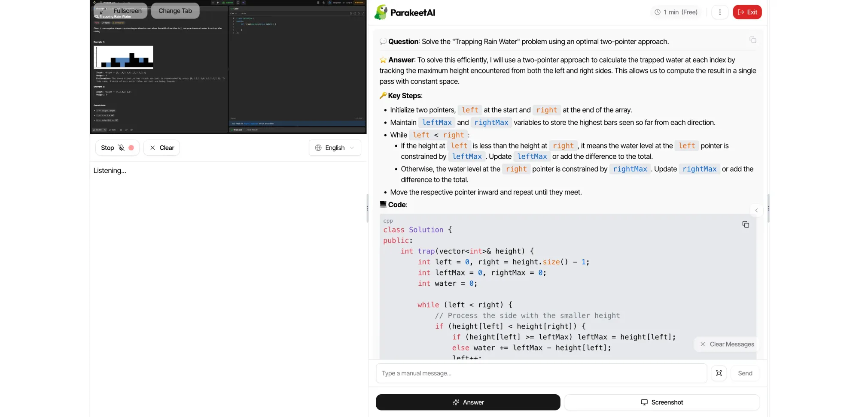Click the Fullscreen button on the screen preview
859x417 pixels.
[120, 11]
